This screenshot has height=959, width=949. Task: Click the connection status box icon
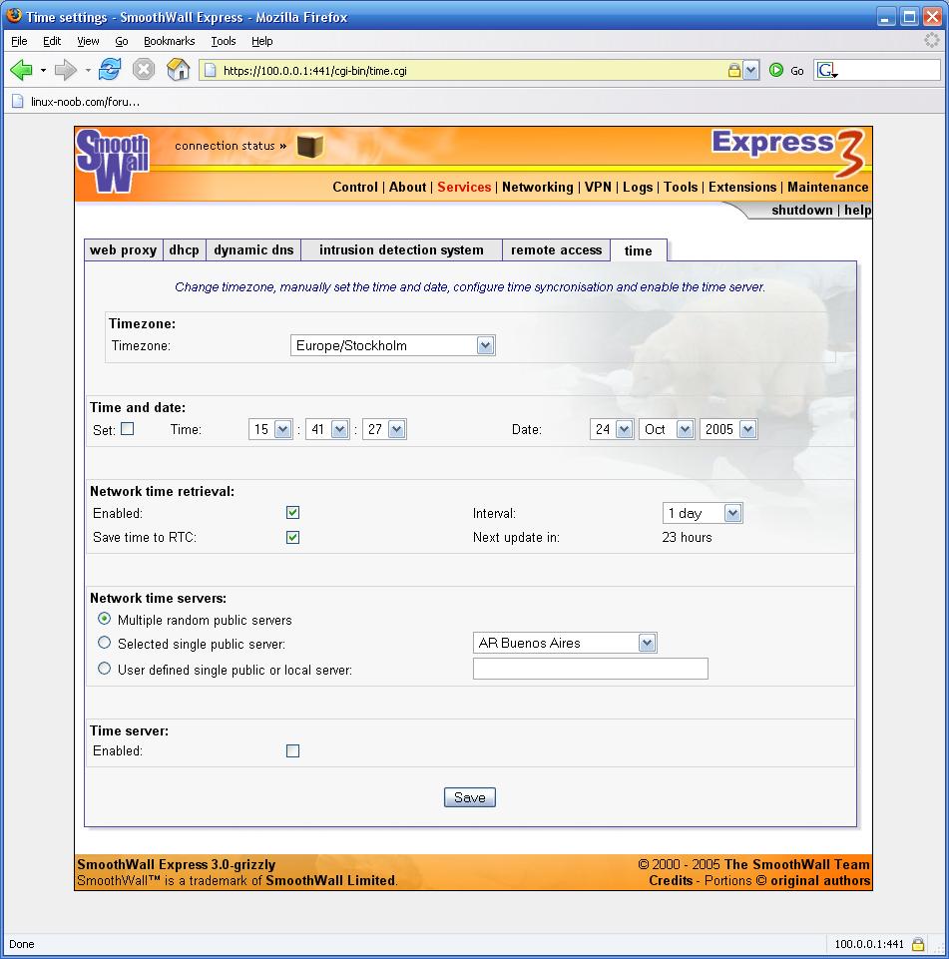310,146
